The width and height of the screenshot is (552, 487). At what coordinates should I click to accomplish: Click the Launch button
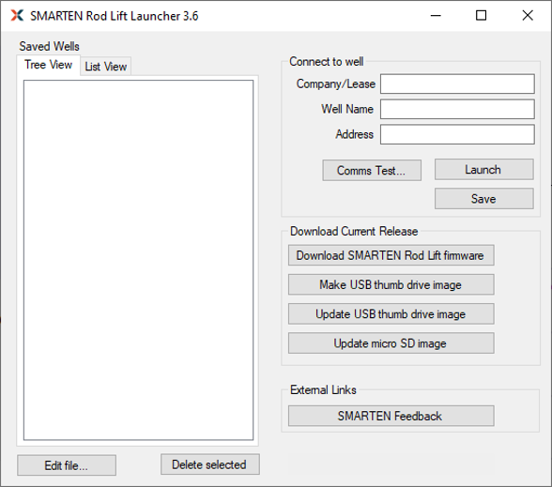click(x=484, y=169)
